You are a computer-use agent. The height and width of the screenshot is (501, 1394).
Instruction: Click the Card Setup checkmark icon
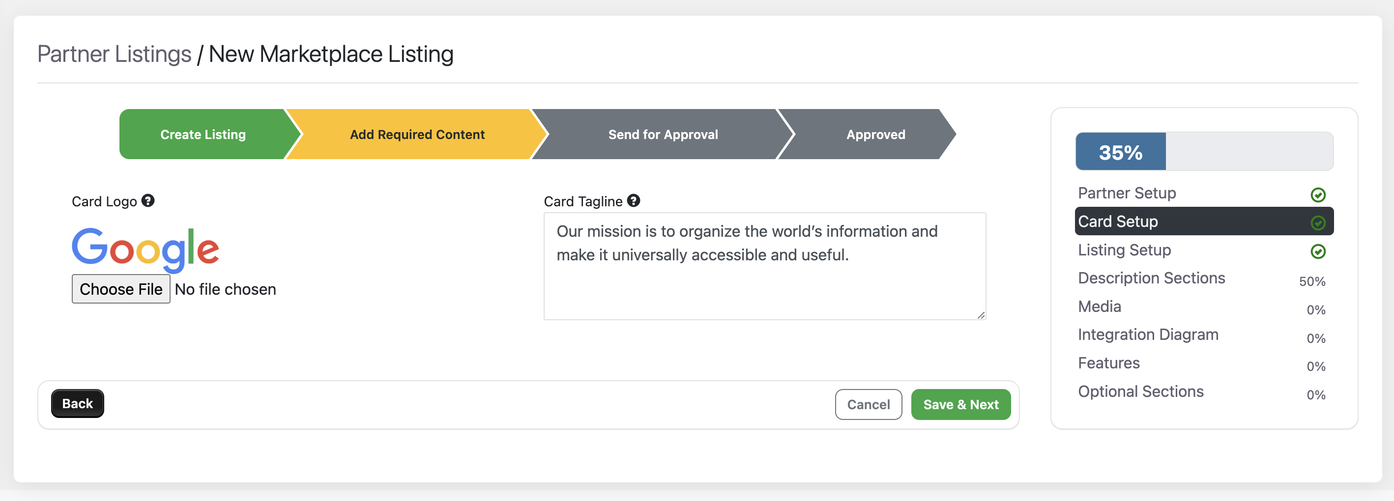point(1318,223)
